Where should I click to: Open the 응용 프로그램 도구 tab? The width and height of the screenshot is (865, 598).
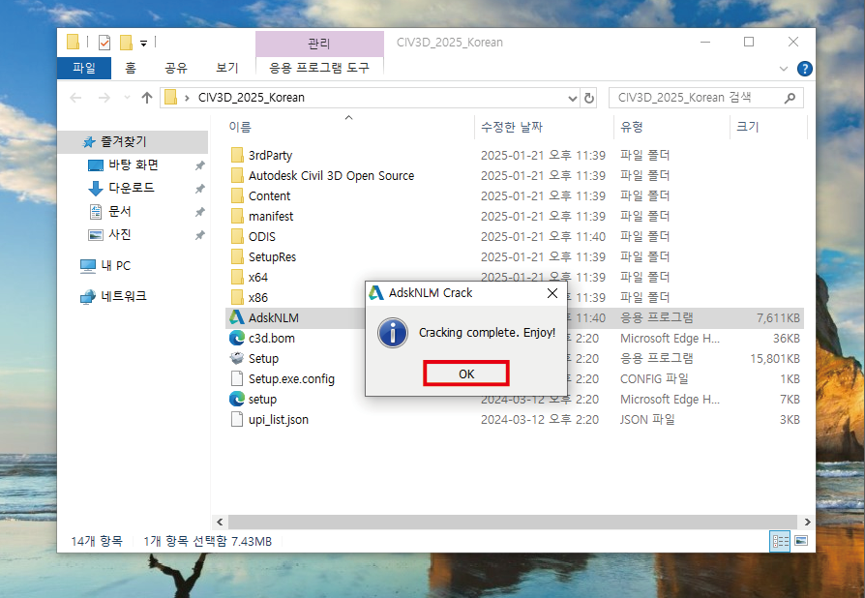point(319,68)
